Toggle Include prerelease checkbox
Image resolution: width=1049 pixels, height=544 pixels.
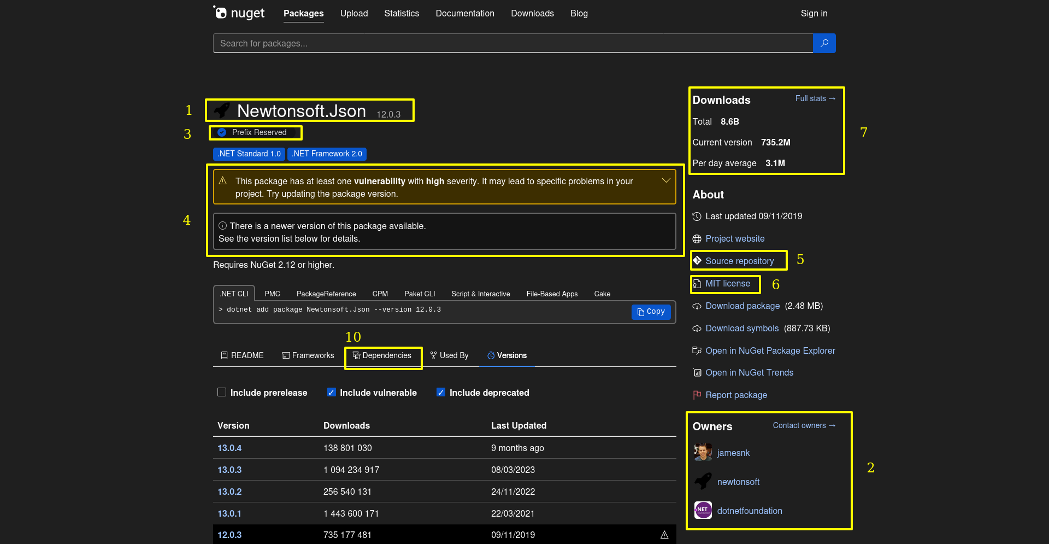[222, 392]
